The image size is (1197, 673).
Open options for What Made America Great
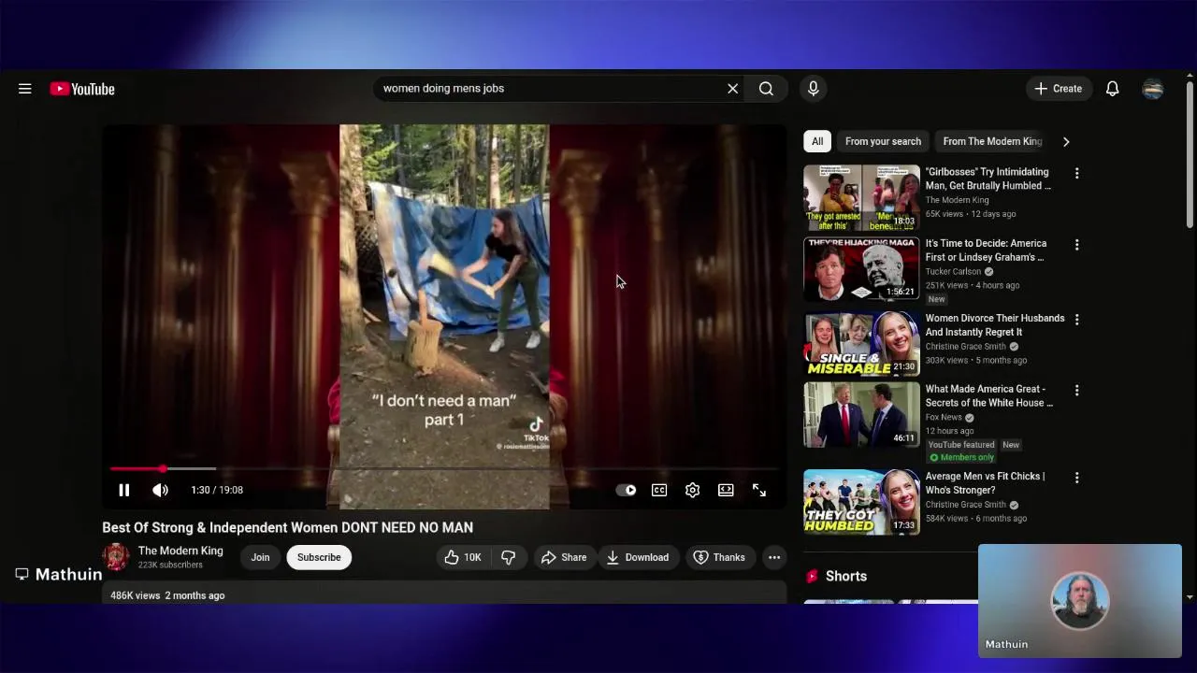point(1076,390)
